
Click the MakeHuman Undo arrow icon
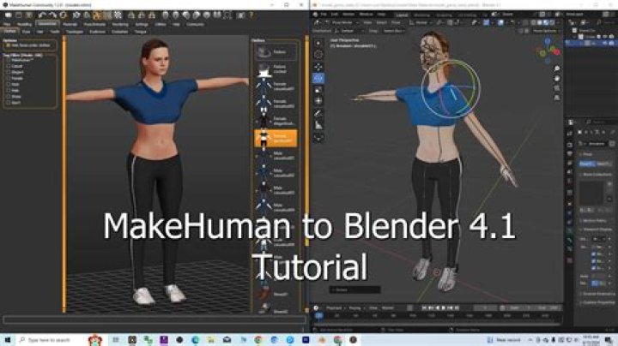pyautogui.click(x=42, y=15)
